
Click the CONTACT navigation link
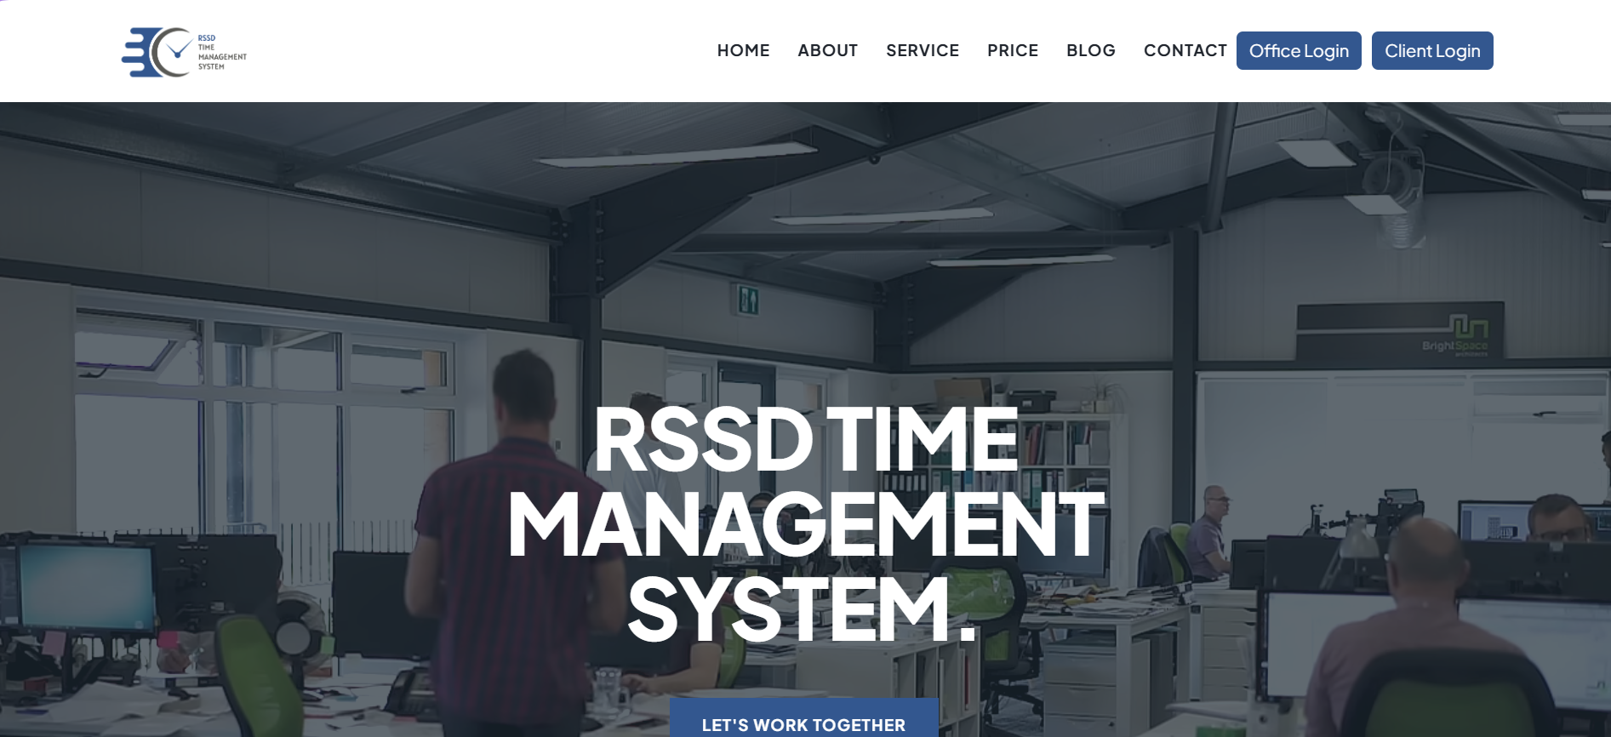point(1185,50)
